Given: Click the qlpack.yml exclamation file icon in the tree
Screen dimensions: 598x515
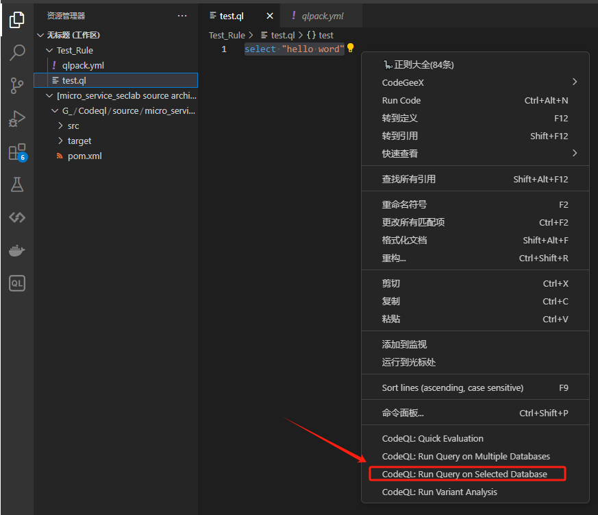Looking at the screenshot, I should point(54,65).
